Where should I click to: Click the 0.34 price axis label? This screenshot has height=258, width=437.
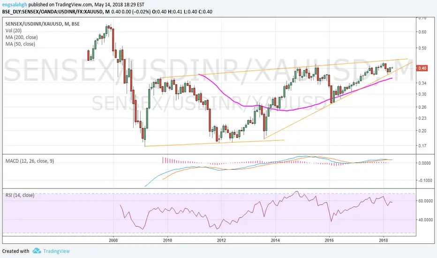pos(422,83)
